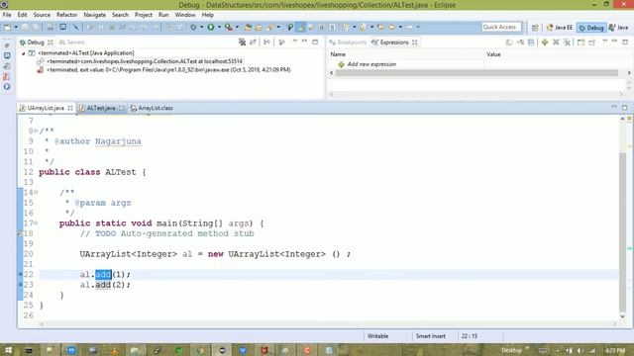Click the Back navigation arrow icon
The width and height of the screenshot is (634, 356).
coord(392,27)
